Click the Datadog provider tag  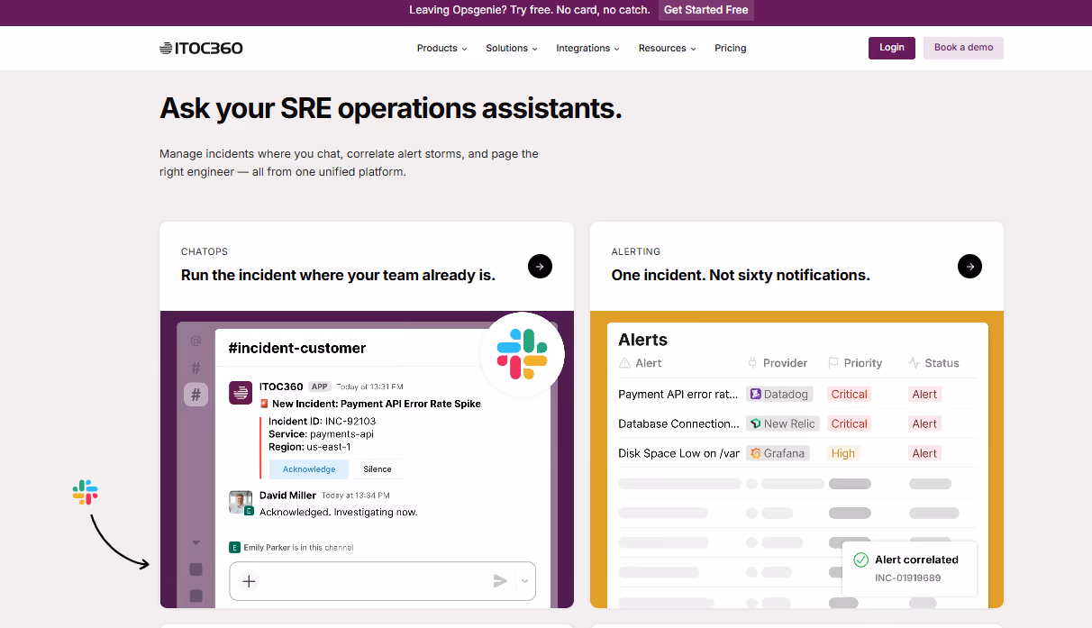(779, 394)
